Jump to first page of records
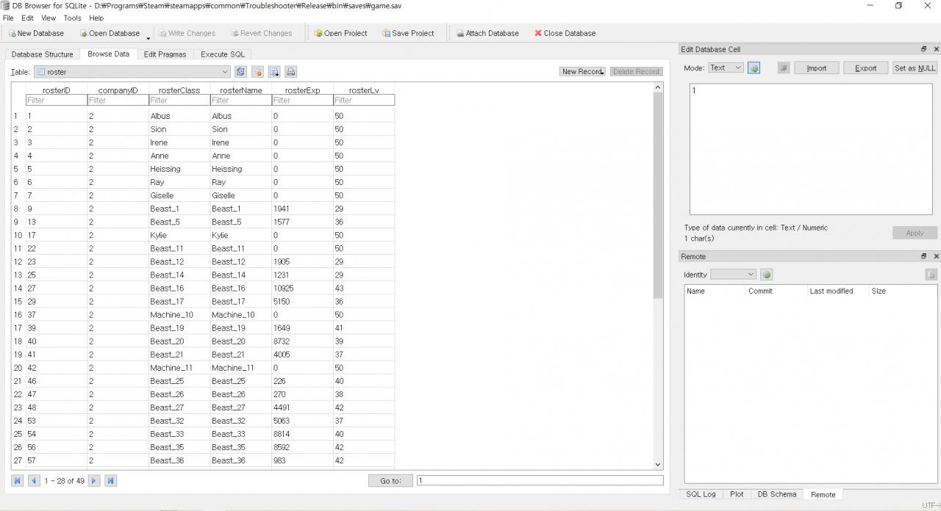This screenshot has height=511, width=941. [x=18, y=481]
